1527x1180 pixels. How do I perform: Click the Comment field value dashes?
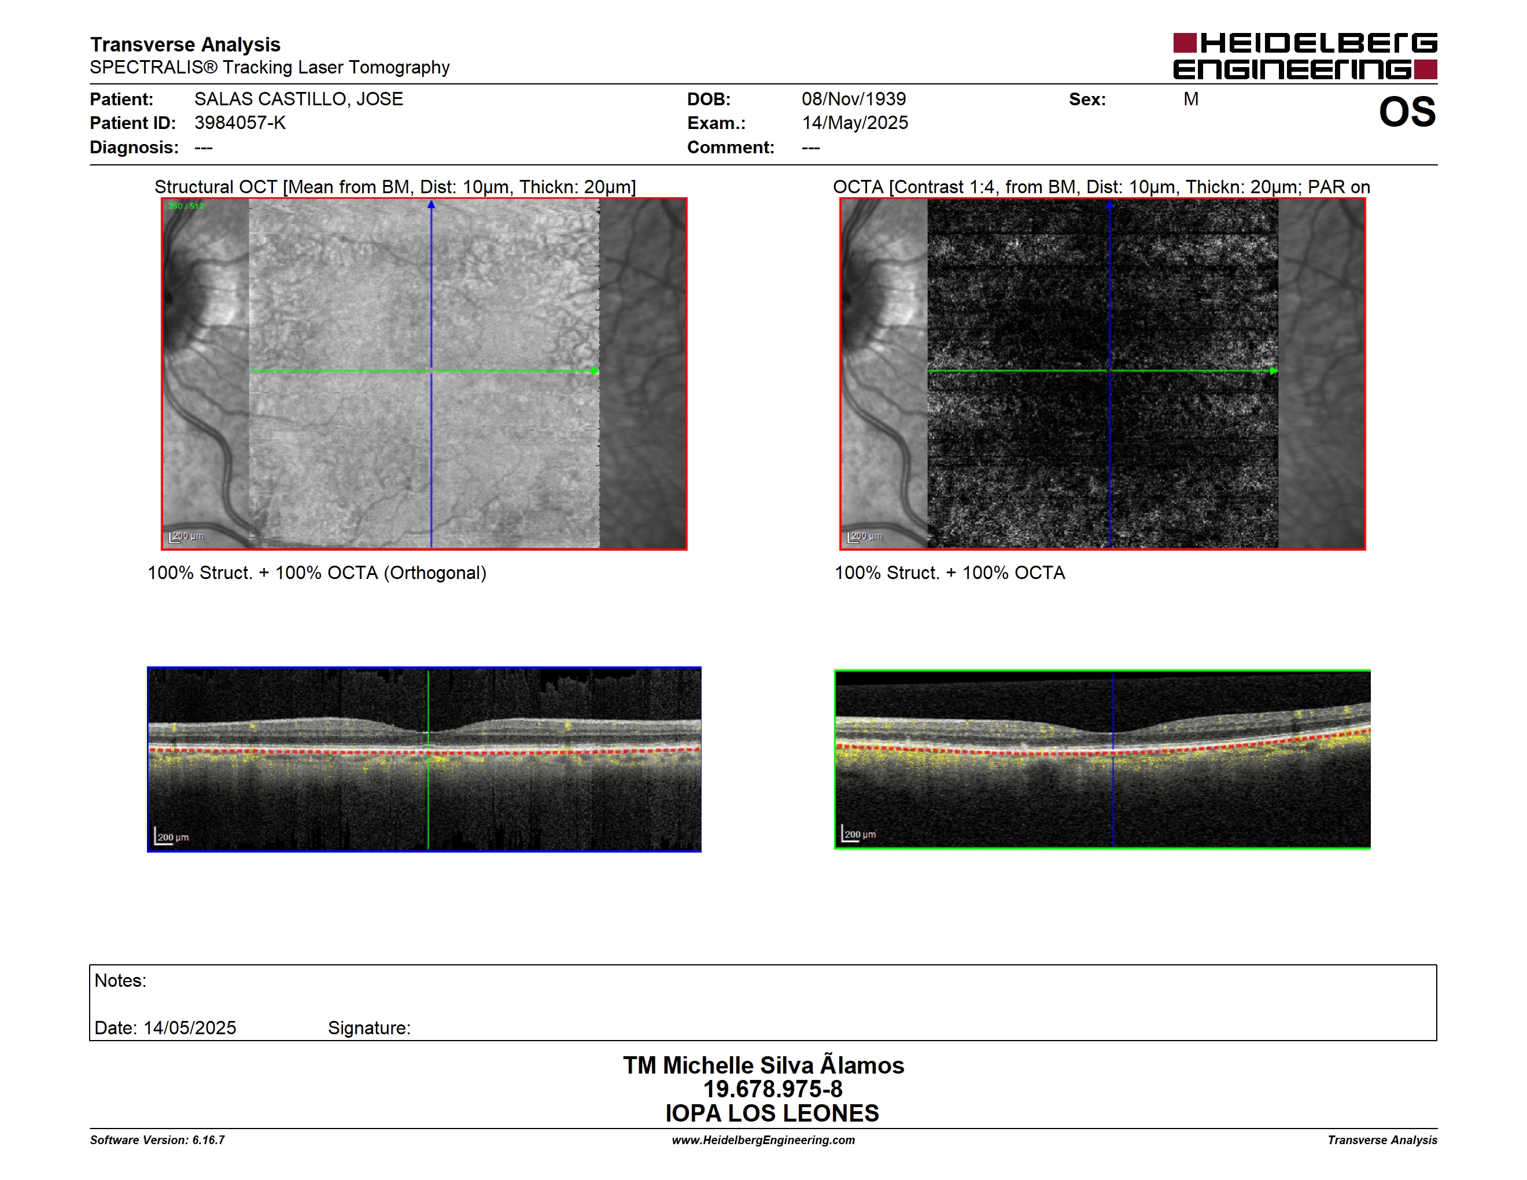pos(811,147)
